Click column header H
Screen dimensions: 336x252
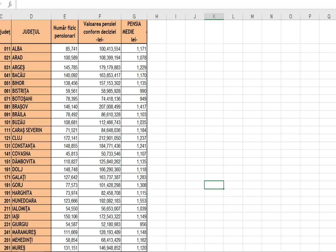[157, 17]
